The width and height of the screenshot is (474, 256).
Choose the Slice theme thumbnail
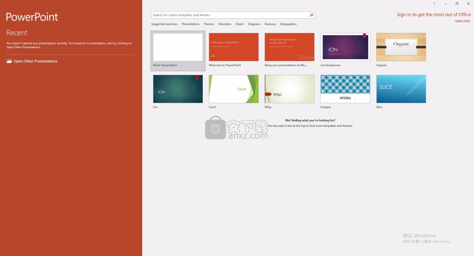[401, 89]
